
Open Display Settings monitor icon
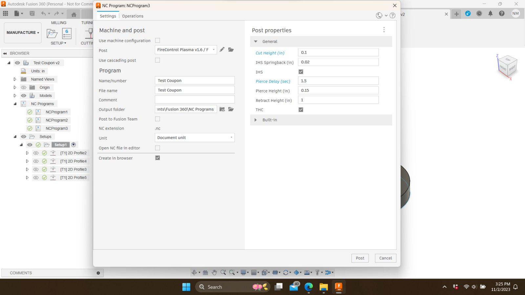[243, 272]
